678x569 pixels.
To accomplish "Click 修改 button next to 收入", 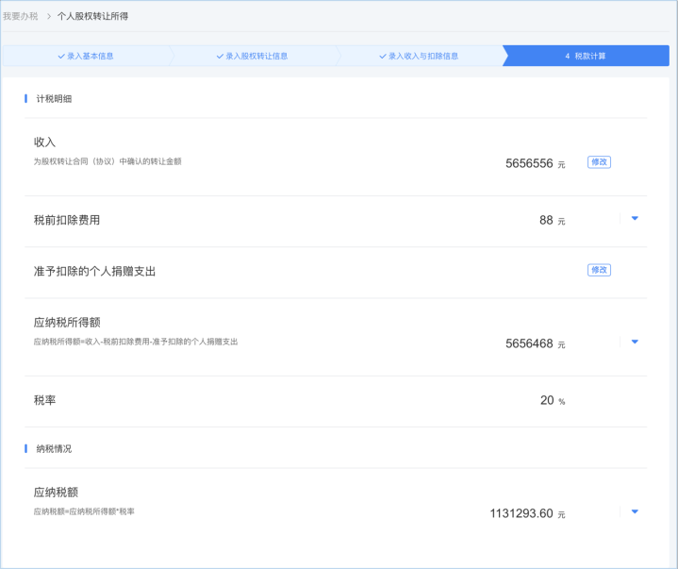I will pos(599,161).
